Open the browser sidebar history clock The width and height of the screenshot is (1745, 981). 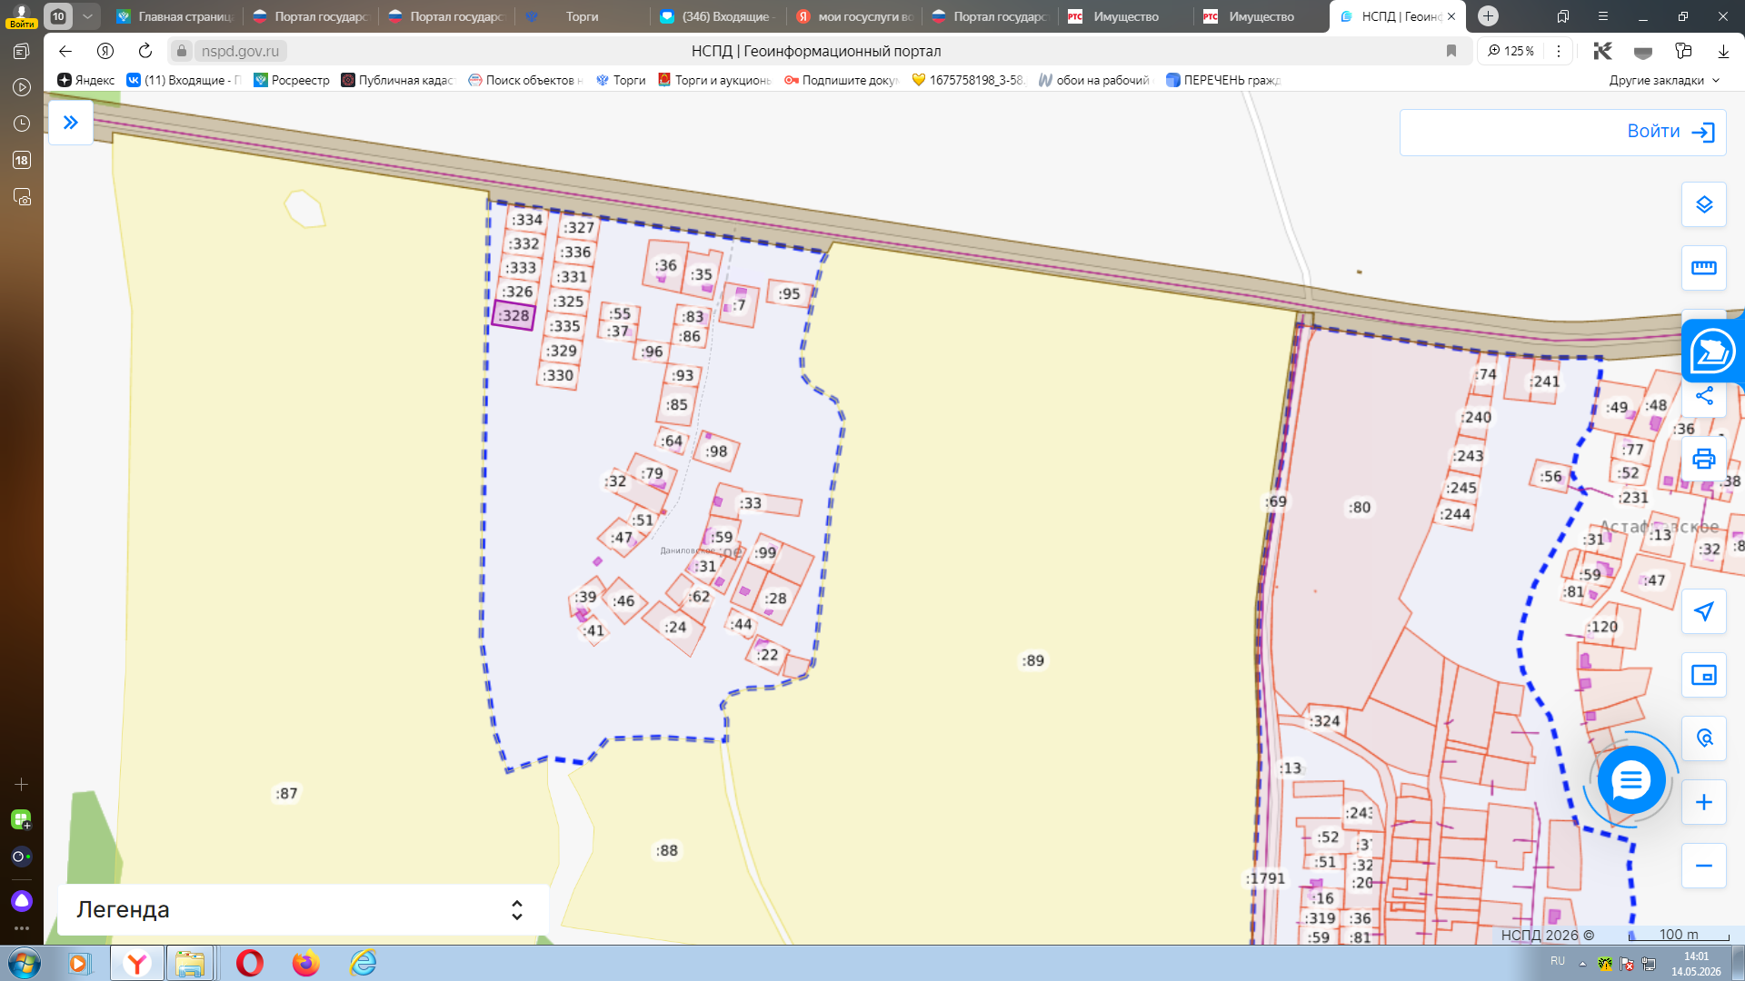click(x=22, y=124)
